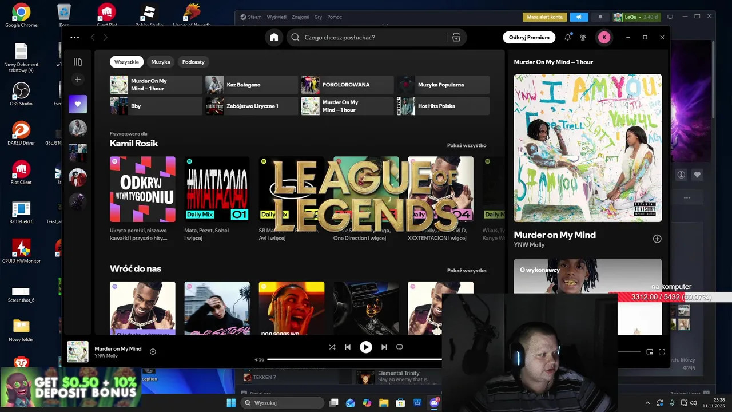Open Gry menu in Steam window
This screenshot has height=412, width=732.
coord(319,17)
